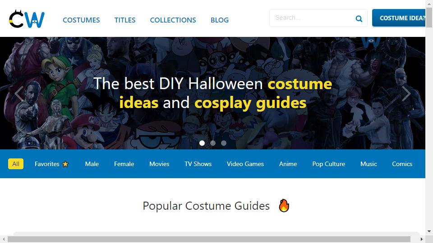The image size is (433, 243).
Task: Click the vertical scrollbar thumb
Action: click(x=429, y=18)
